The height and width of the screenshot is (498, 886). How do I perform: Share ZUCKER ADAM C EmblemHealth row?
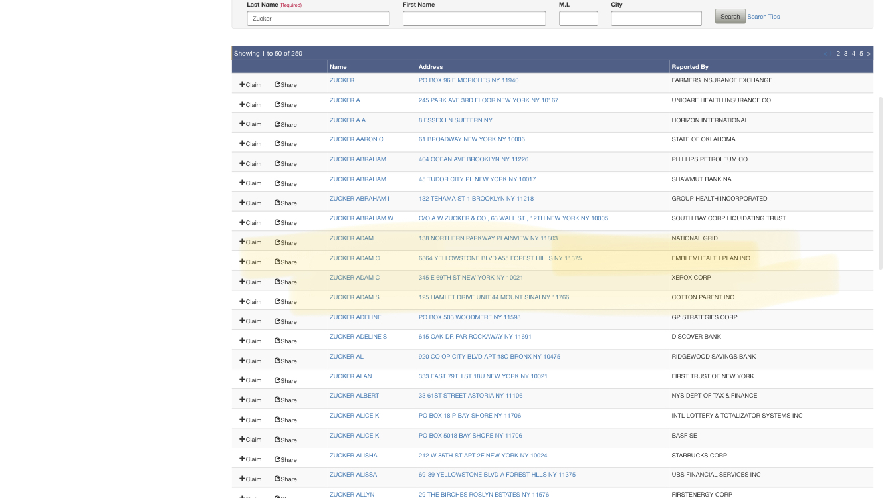[x=286, y=262]
